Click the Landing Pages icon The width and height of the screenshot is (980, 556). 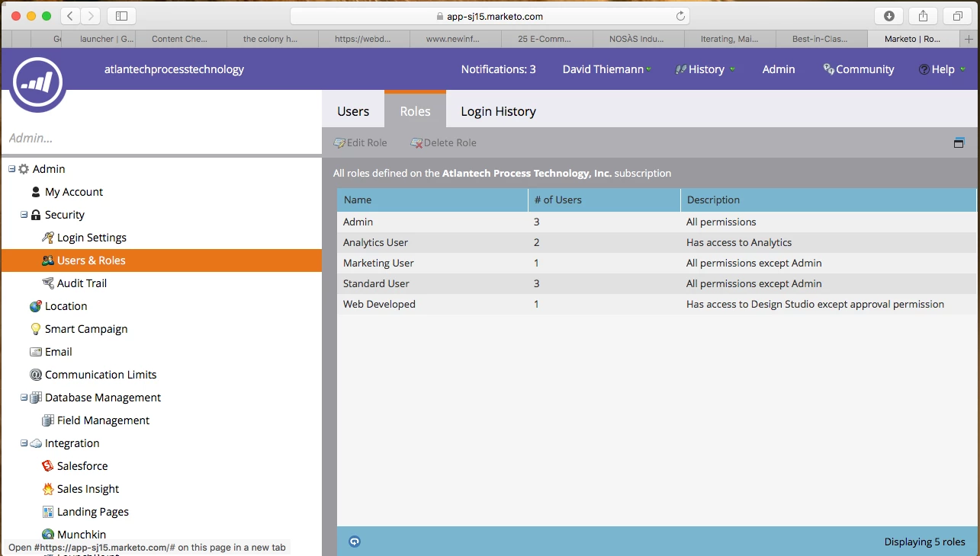[48, 512]
